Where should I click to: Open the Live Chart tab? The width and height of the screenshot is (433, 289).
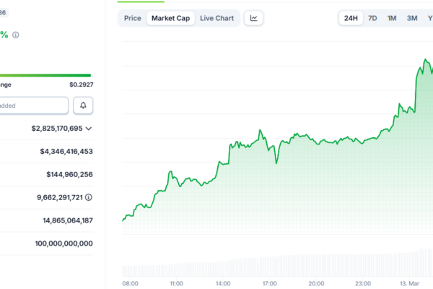point(216,18)
